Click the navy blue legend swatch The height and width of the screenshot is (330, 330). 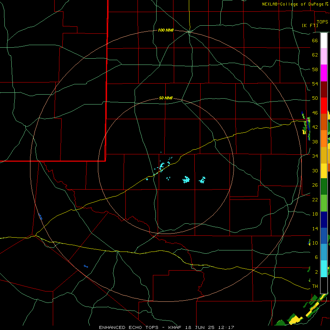pyautogui.click(x=324, y=220)
